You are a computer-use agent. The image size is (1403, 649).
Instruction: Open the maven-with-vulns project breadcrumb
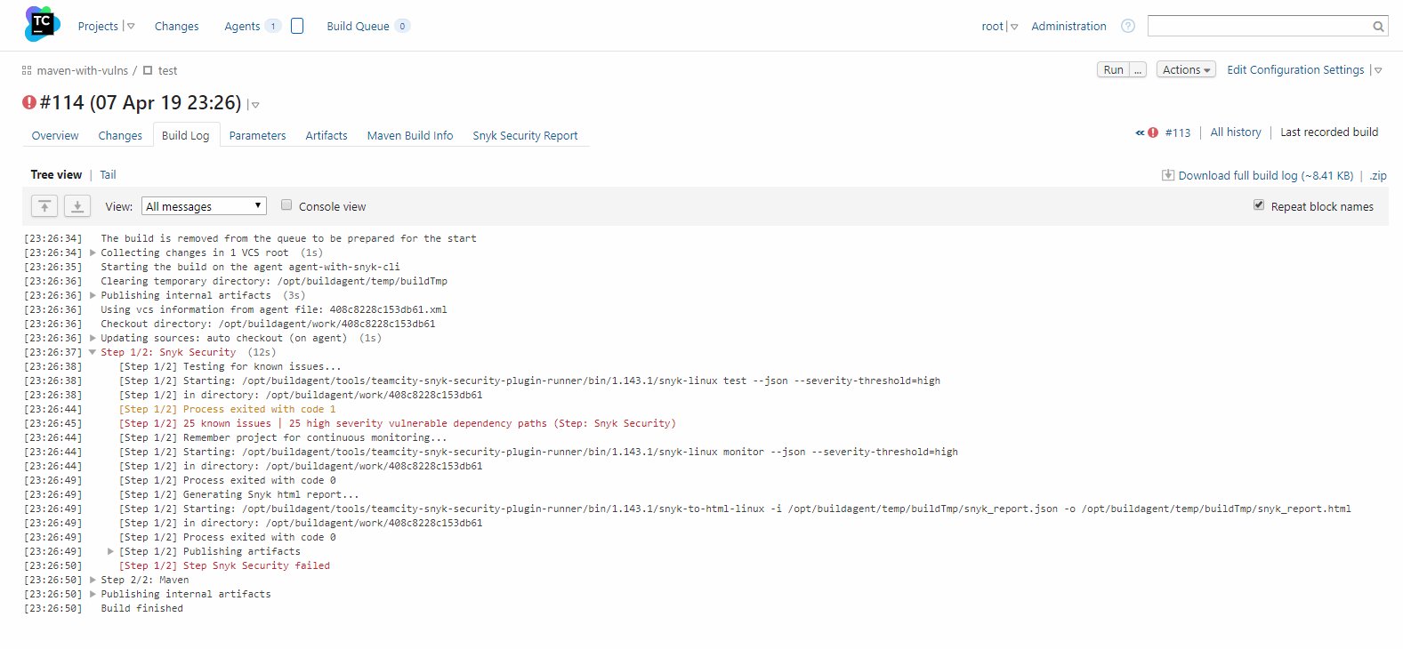coord(83,70)
